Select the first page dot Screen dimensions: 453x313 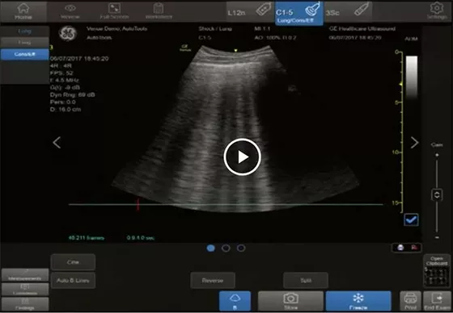tap(211, 248)
